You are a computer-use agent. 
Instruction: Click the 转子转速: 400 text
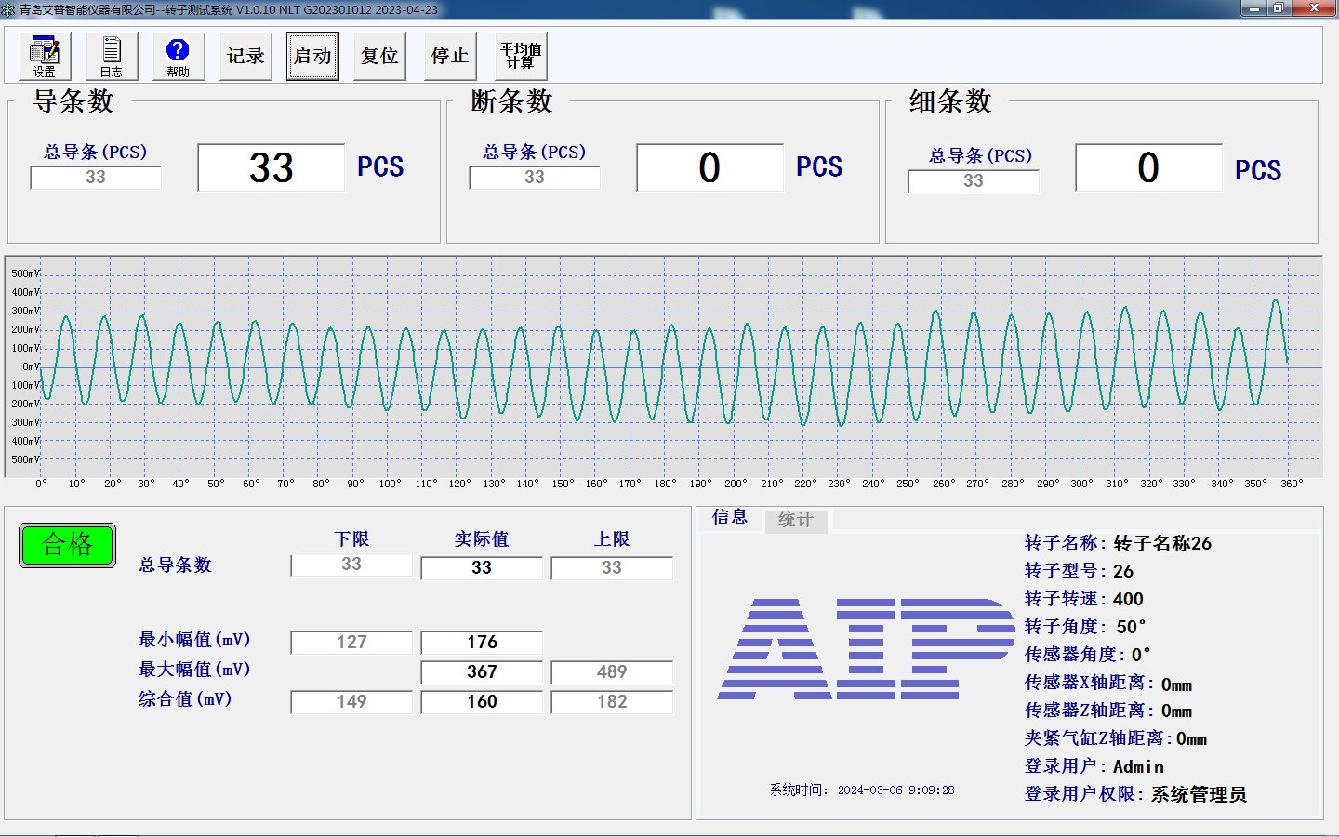1084,599
